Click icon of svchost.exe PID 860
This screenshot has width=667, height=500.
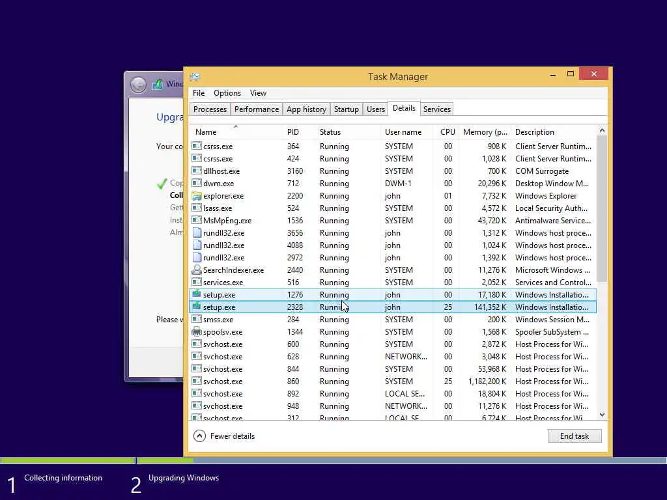coord(197,381)
